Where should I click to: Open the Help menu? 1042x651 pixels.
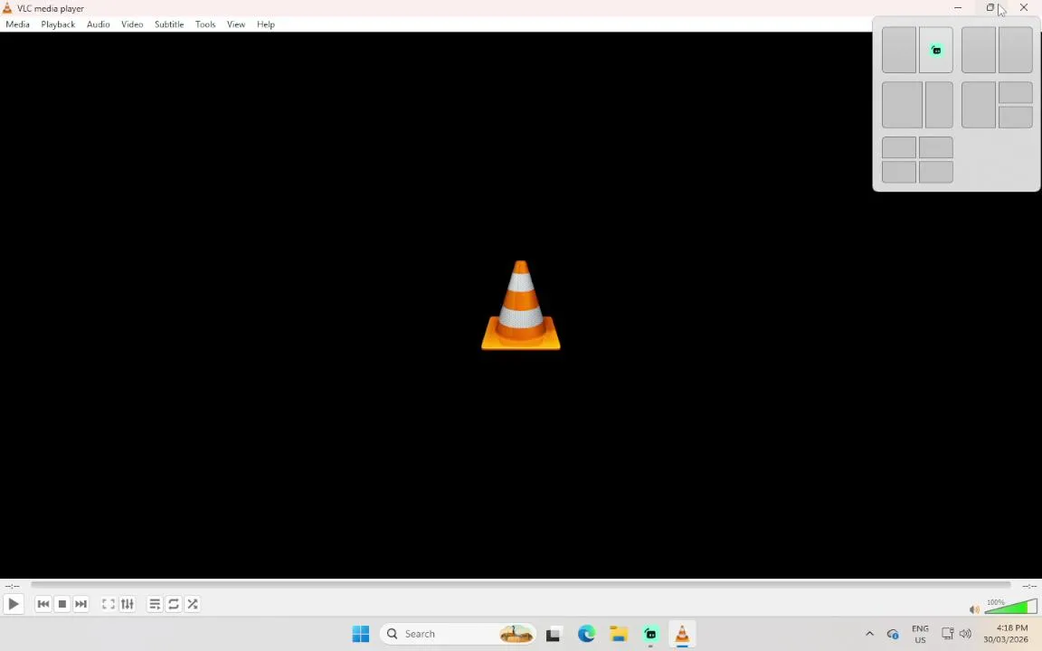pyautogui.click(x=266, y=24)
